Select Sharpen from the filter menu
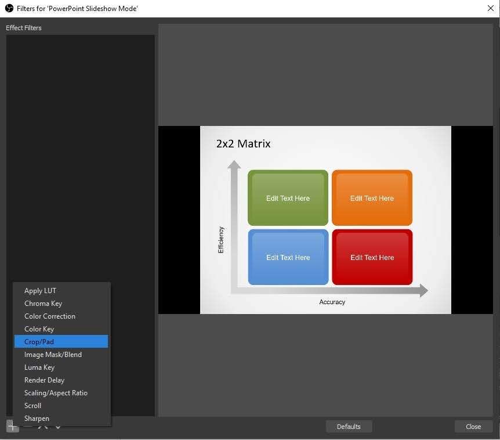The height and width of the screenshot is (440, 500). [x=37, y=419]
